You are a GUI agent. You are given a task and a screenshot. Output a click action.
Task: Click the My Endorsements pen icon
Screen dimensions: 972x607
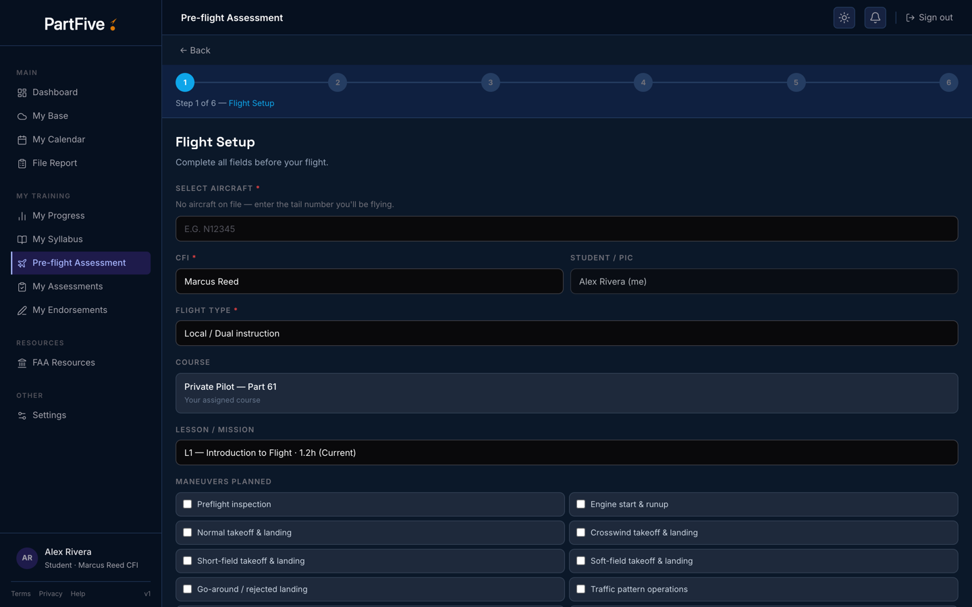click(22, 310)
